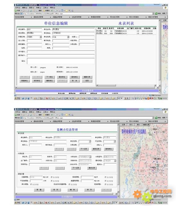
Task: Open 用水统计报表 menu on 单位信息编辑 page
Action: click(115, 17)
